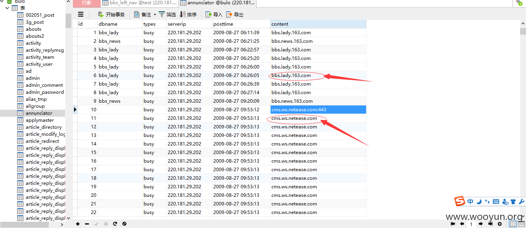
Task: Click the page number field showing 1
Action: (471, 224)
